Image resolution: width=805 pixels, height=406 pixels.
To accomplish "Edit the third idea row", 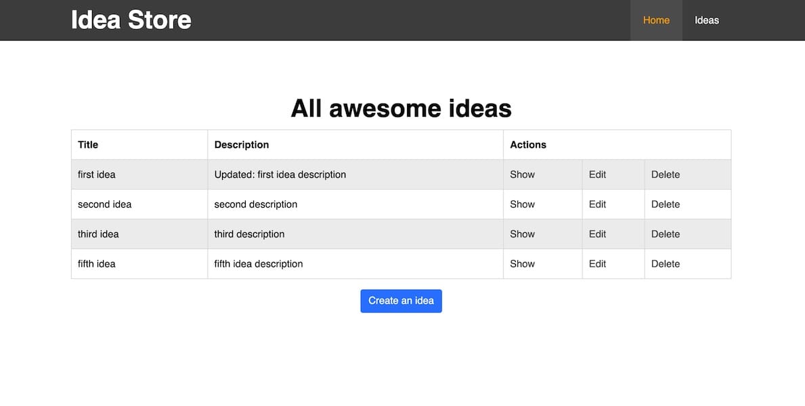I will click(x=597, y=234).
